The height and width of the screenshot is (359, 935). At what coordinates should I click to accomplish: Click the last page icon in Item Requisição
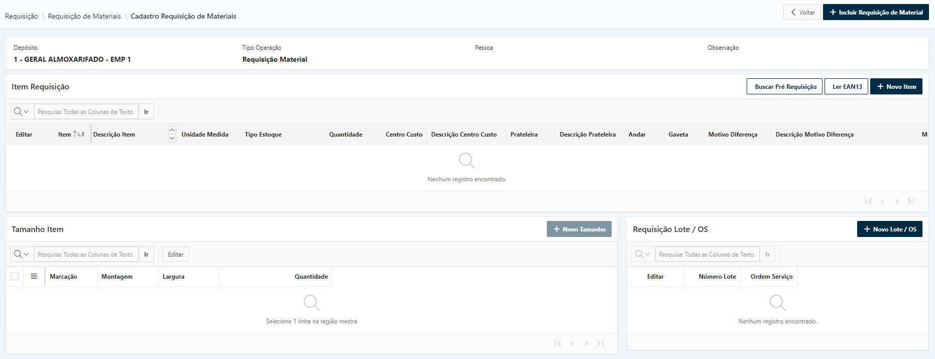(x=911, y=201)
